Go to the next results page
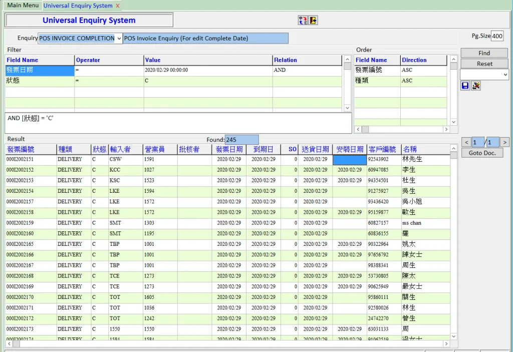 coord(504,142)
